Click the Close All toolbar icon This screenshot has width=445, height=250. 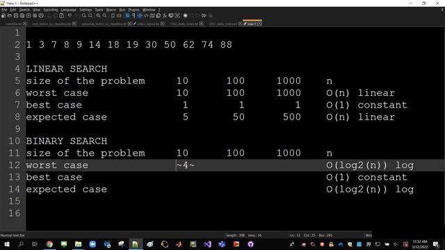35,16
